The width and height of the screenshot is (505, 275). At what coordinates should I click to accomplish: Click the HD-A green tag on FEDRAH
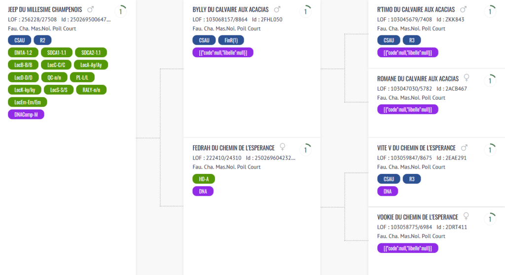click(x=204, y=179)
